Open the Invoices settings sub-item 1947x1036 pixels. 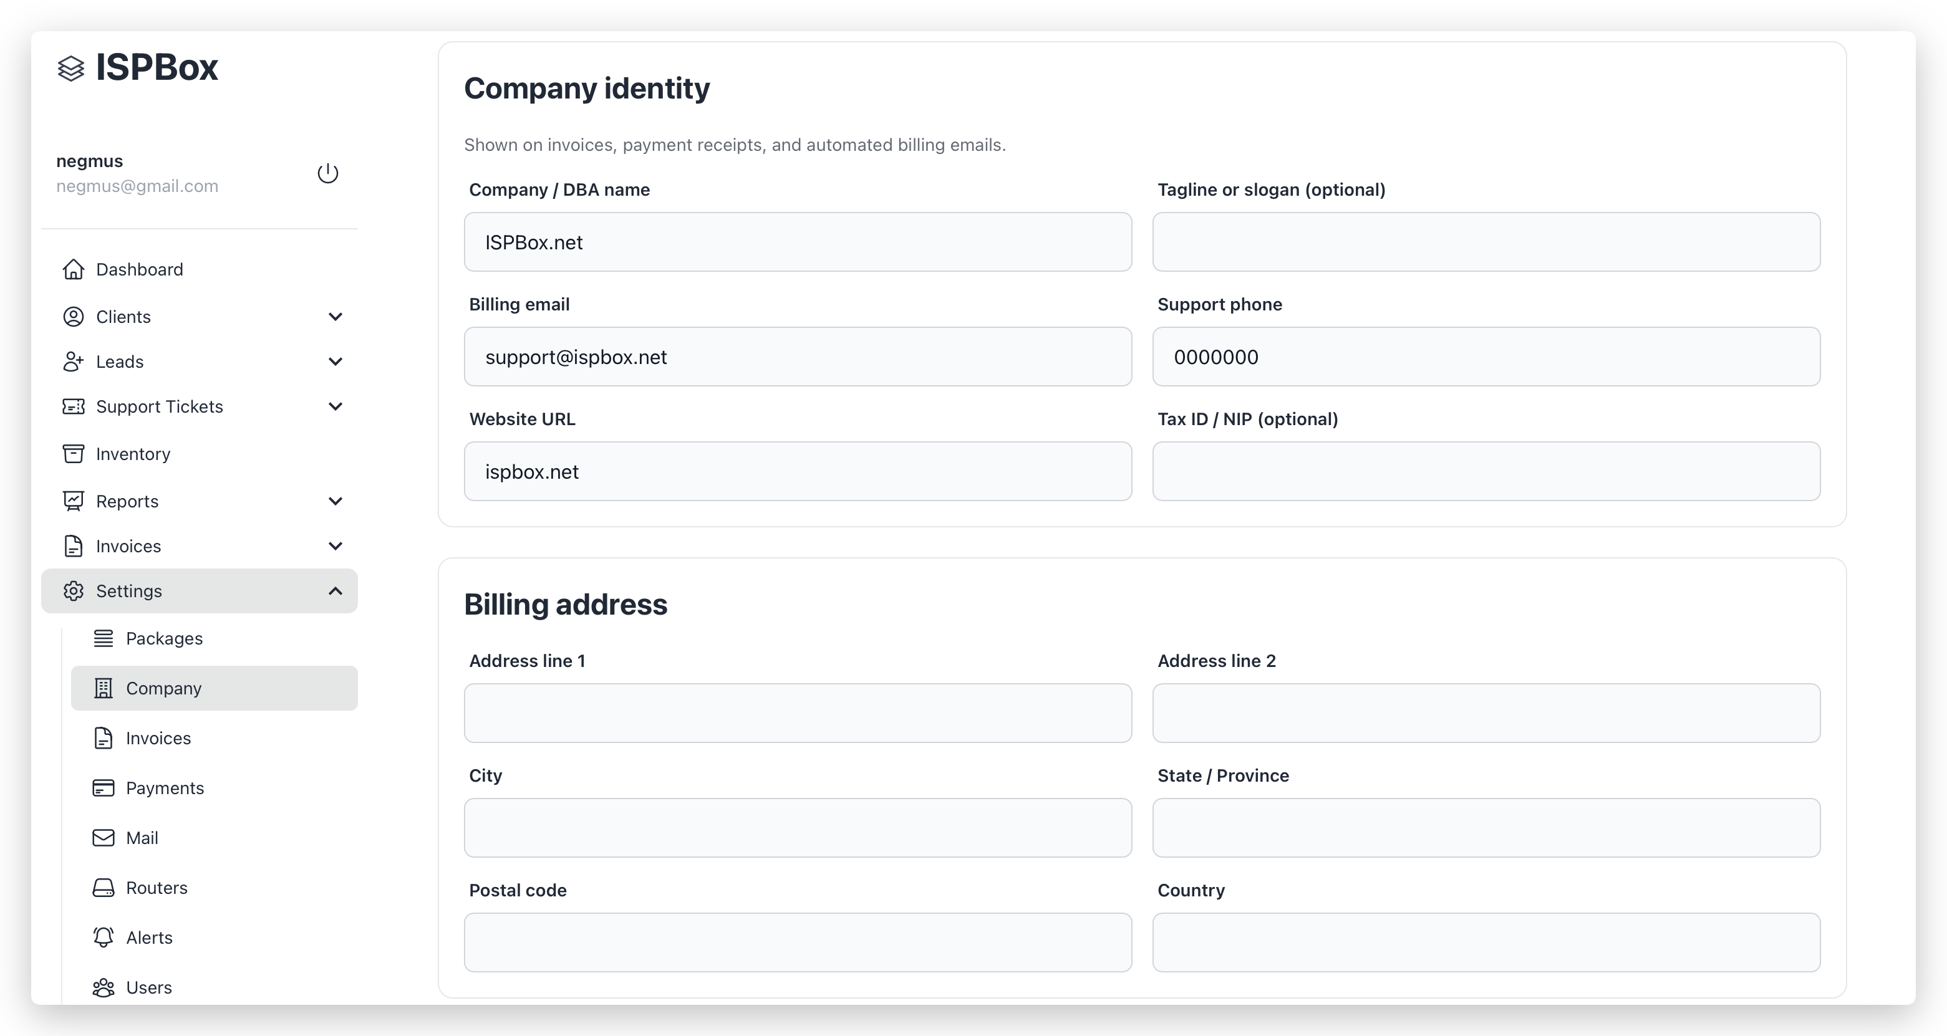[158, 738]
